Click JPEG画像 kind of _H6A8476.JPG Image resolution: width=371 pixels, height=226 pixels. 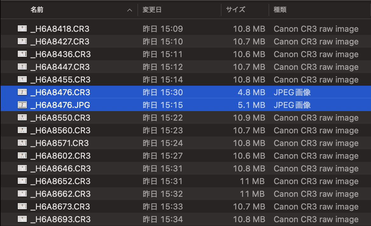(x=292, y=105)
